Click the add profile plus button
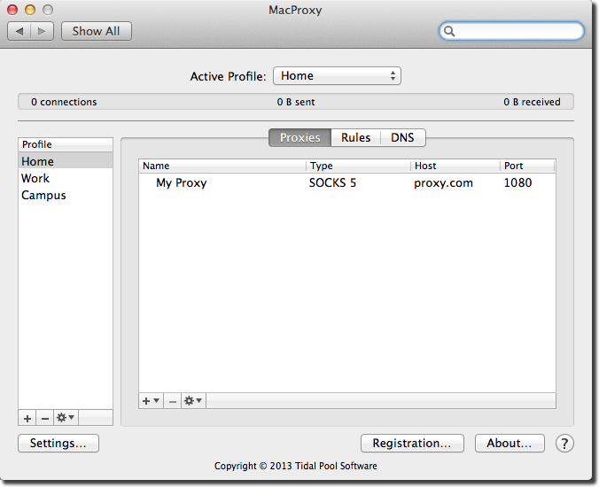599x487 pixels. (27, 418)
